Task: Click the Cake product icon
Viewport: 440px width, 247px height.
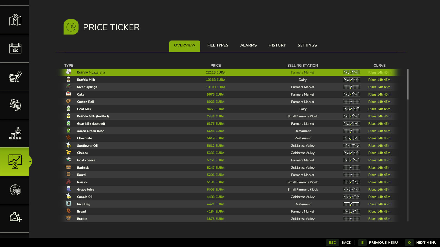Action: (68, 94)
